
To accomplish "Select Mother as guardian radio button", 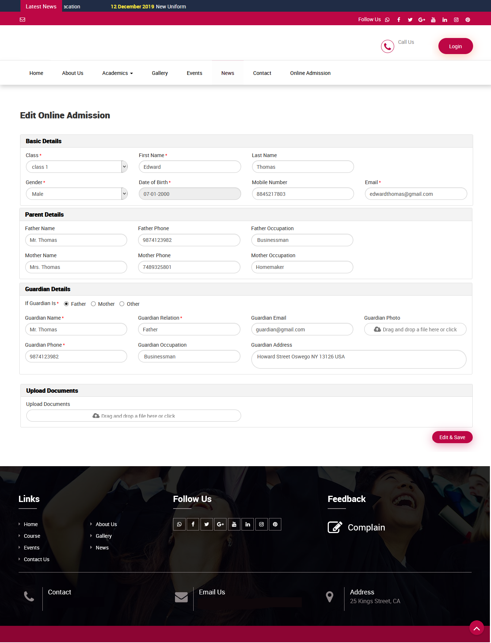I will pyautogui.click(x=93, y=304).
